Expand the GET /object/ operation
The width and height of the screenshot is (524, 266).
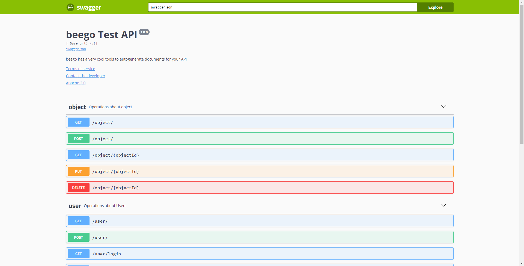260,122
